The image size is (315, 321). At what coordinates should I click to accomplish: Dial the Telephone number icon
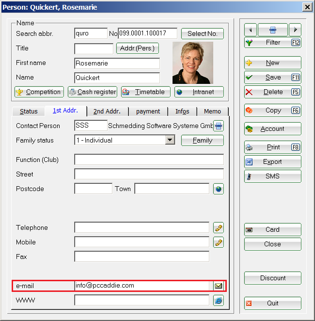point(219,227)
